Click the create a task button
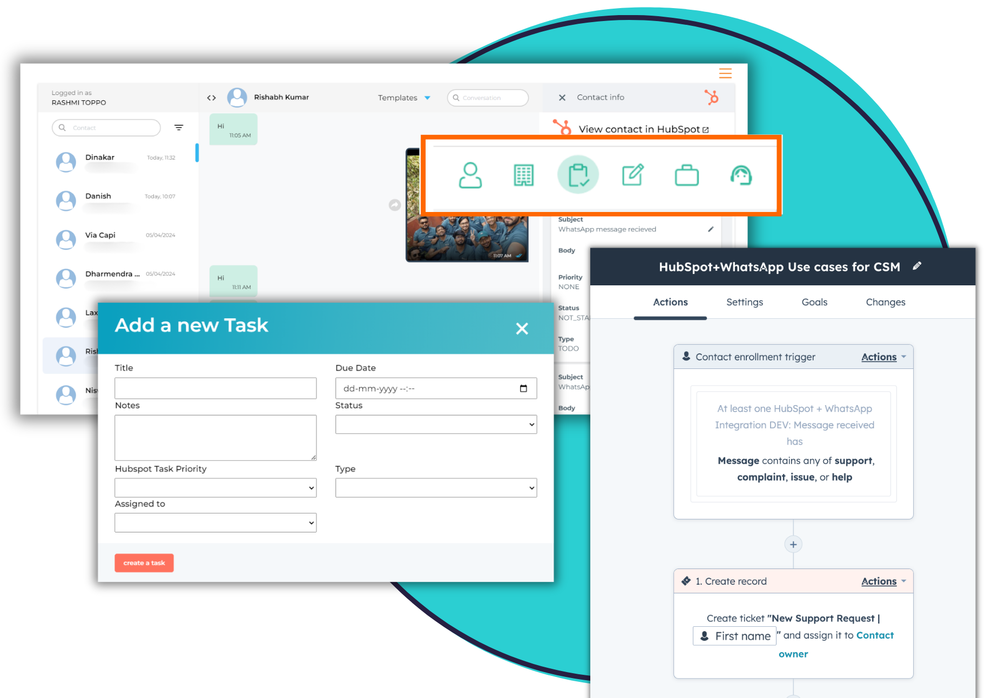 pyautogui.click(x=144, y=563)
